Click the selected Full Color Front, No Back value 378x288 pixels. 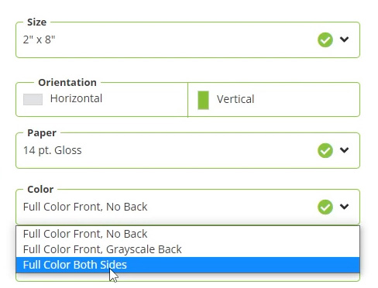click(x=85, y=207)
